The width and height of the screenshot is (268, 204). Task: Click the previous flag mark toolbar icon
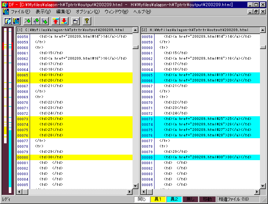(36, 21)
